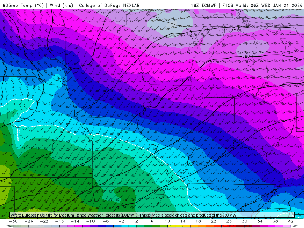Click the "−6" colorbar tick label
The height and width of the screenshot is (228, 304).
(106, 221)
